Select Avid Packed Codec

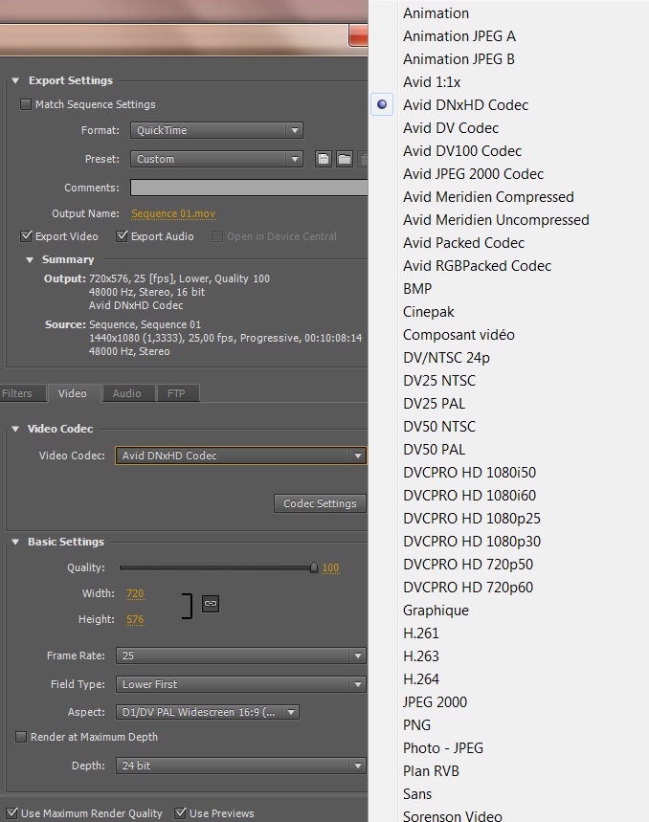tap(463, 243)
